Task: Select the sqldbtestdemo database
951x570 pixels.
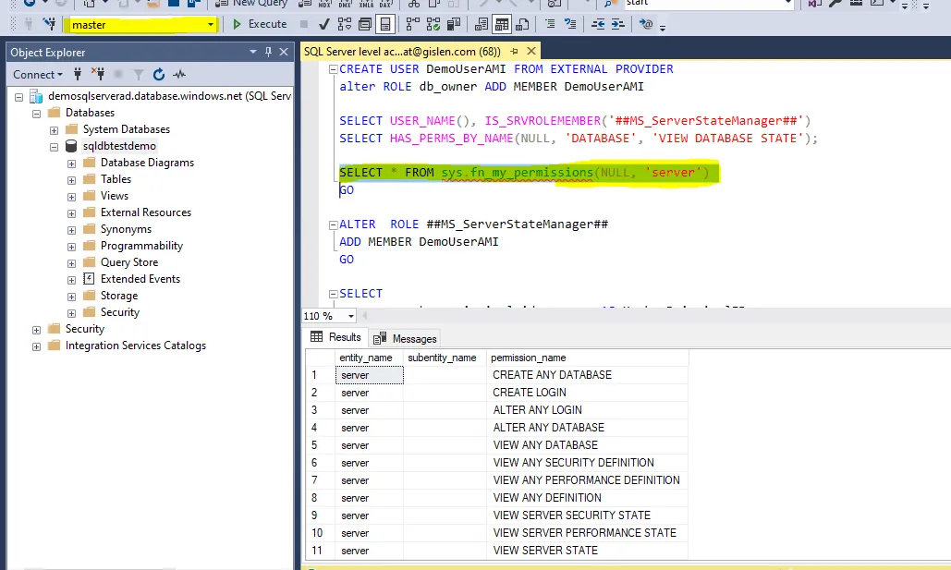Action: click(119, 146)
